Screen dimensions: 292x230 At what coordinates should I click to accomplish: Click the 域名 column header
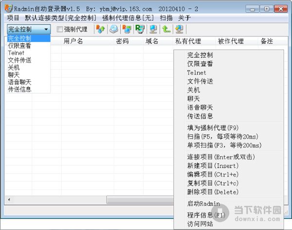pyautogui.click(x=158, y=41)
